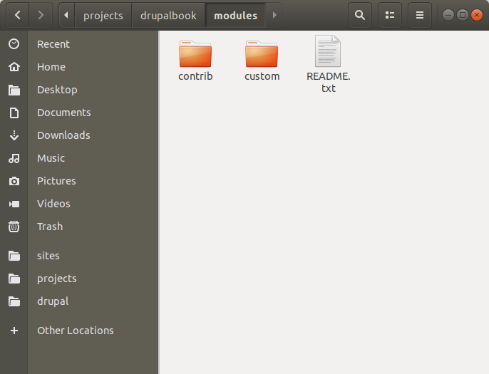The width and height of the screenshot is (489, 374).
Task: Select the custom folder icon
Action: pyautogui.click(x=262, y=54)
